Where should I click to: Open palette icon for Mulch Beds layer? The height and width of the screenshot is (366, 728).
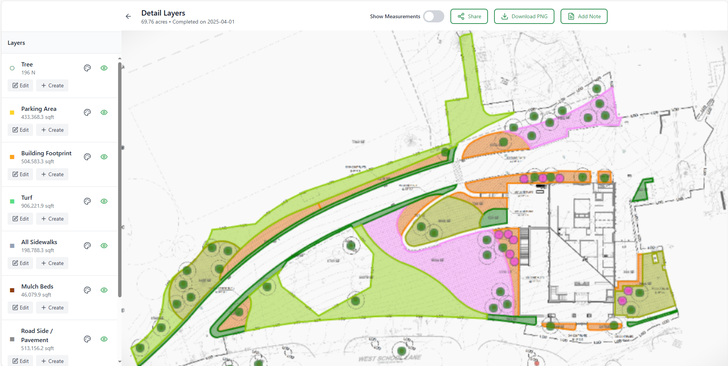[x=87, y=290]
